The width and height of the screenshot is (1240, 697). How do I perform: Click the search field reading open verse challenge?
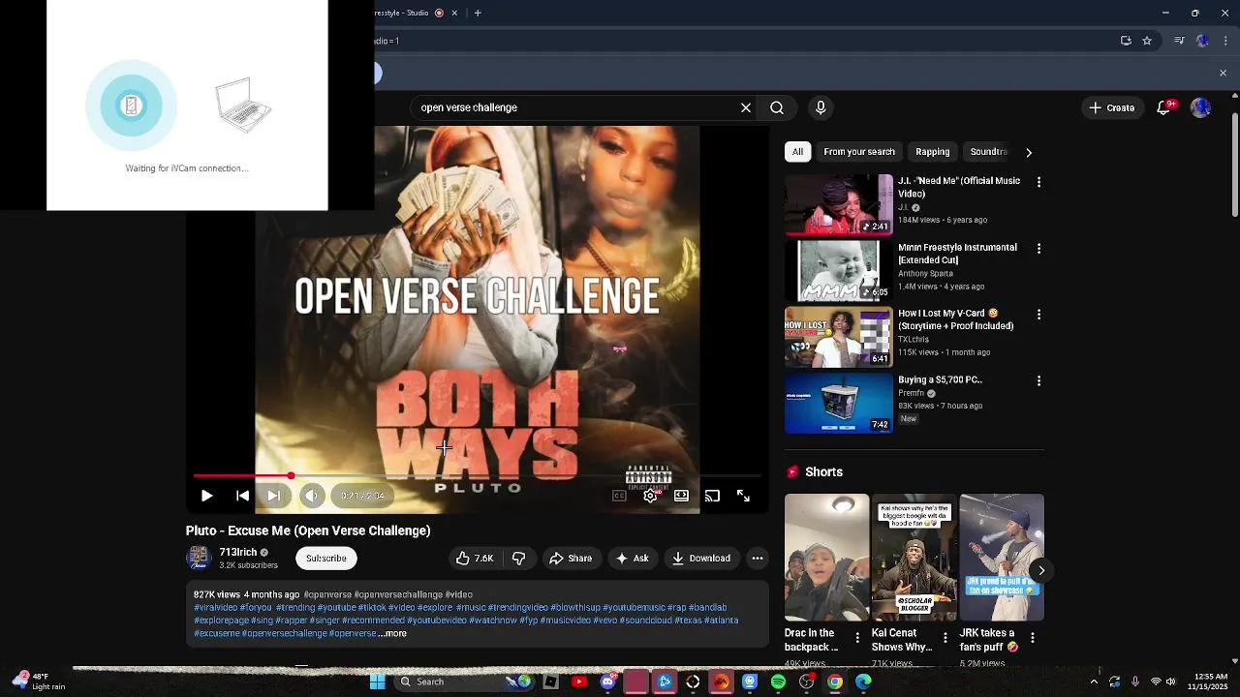tap(576, 107)
